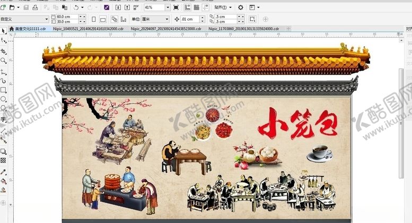
Task: Switch to Nipic_11703860 document tab
Action: 244,29
